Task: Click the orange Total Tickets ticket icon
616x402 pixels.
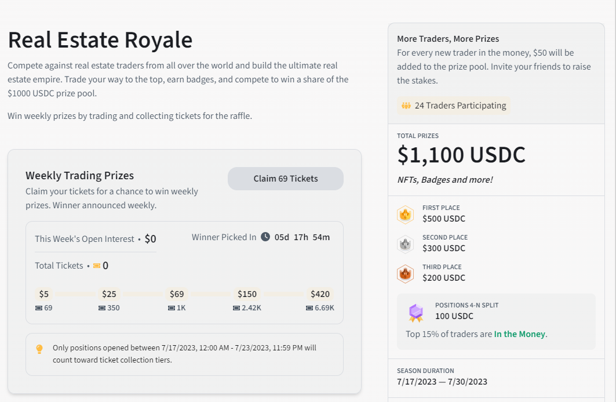Action: click(x=97, y=266)
